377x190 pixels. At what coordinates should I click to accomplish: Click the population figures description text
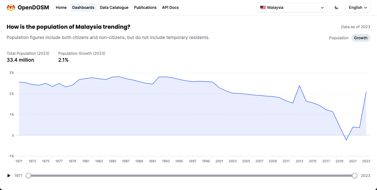click(108, 37)
